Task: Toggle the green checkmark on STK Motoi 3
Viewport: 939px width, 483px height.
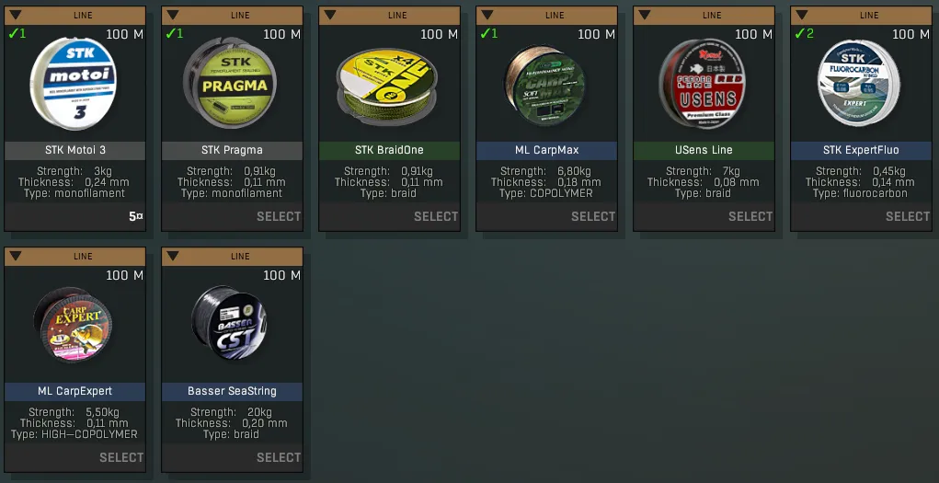Action: [17, 33]
